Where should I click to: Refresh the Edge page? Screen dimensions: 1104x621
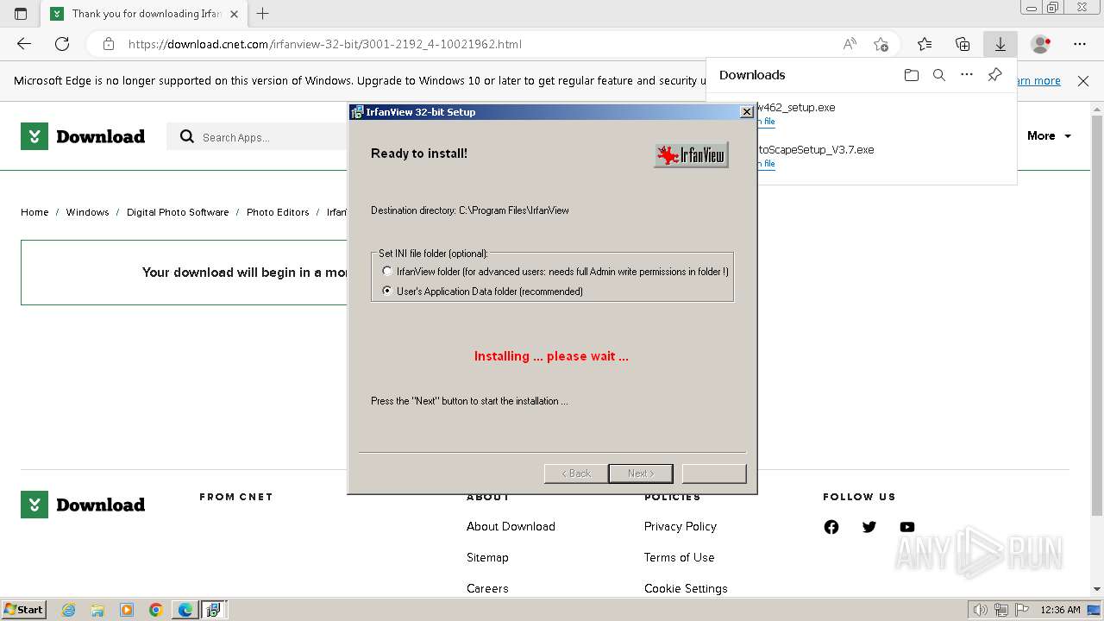pyautogui.click(x=62, y=44)
